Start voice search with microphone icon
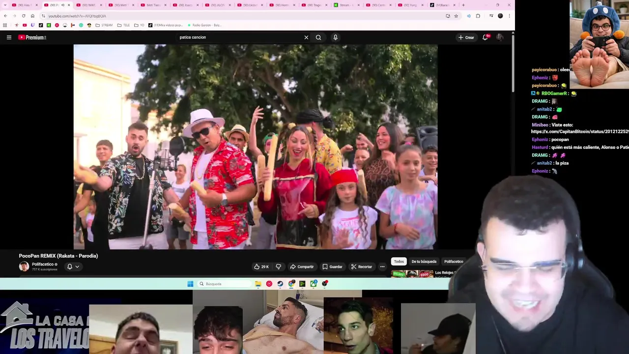The image size is (629, 354). coord(336,37)
